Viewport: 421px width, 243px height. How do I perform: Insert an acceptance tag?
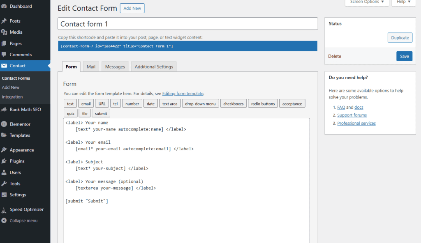coord(292,103)
